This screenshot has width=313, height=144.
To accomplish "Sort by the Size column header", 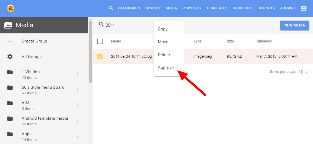I will [230, 41].
